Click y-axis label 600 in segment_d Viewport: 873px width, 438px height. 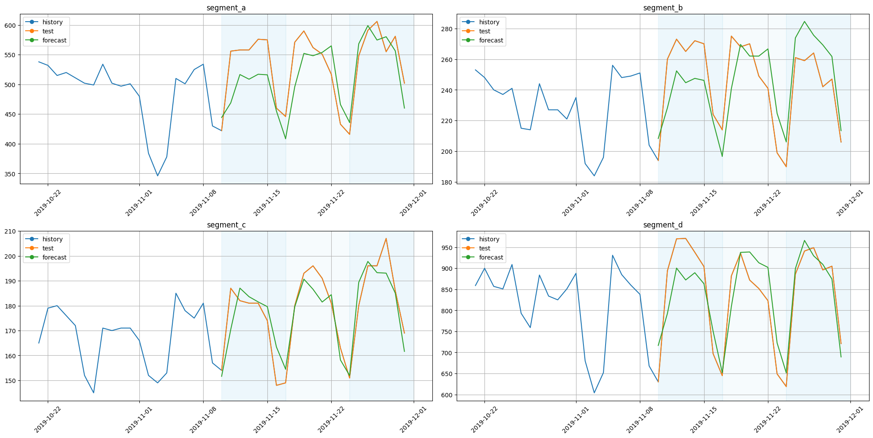[448, 395]
